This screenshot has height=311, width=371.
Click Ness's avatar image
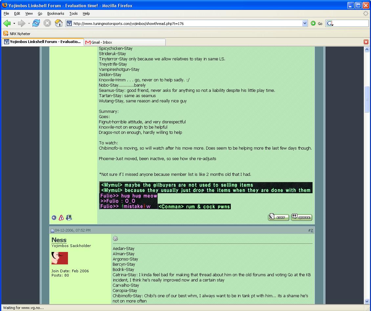click(x=59, y=258)
